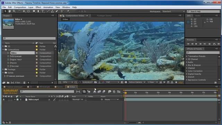
Task: Click the Take Snapshot camera icon
Action: pyautogui.click(x=96, y=82)
